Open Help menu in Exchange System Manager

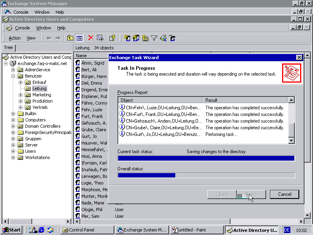[x=60, y=12]
